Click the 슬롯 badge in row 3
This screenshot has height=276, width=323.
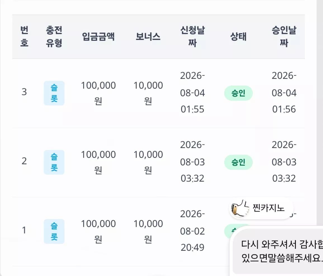[x=54, y=93]
